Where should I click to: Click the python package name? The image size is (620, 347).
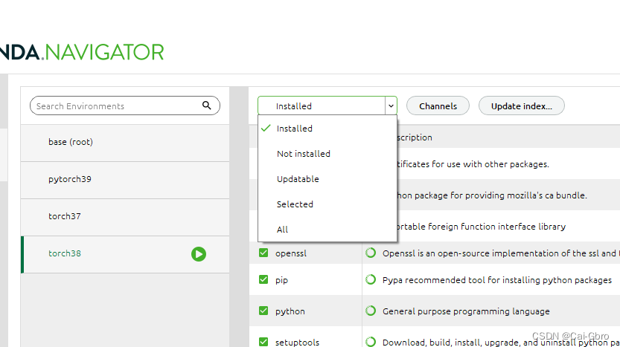(290, 311)
